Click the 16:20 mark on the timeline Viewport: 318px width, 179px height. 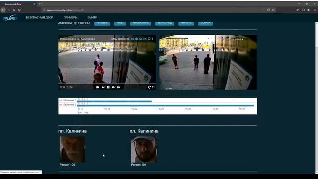[134, 109]
